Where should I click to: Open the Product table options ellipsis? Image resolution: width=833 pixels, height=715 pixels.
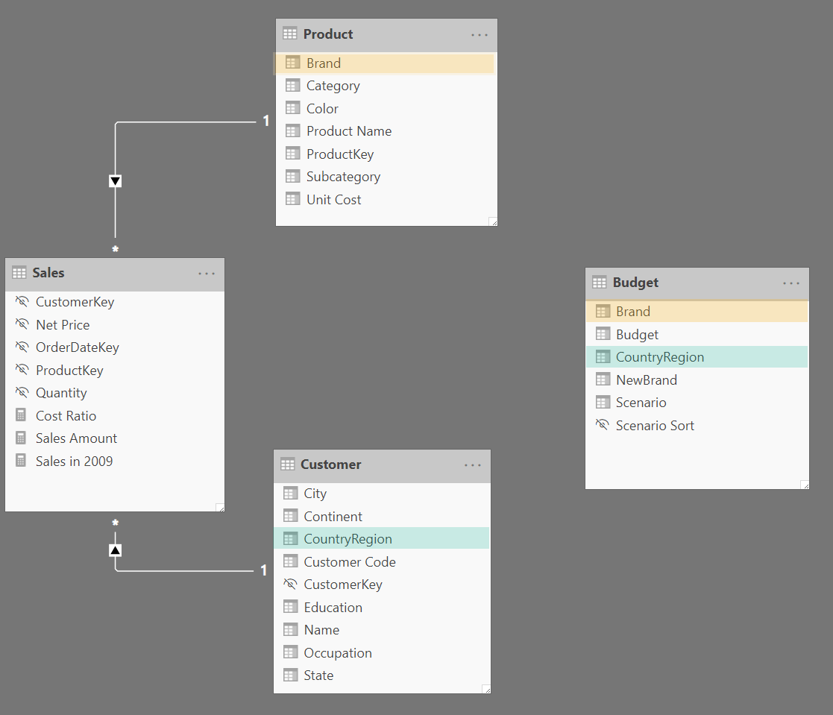point(480,35)
